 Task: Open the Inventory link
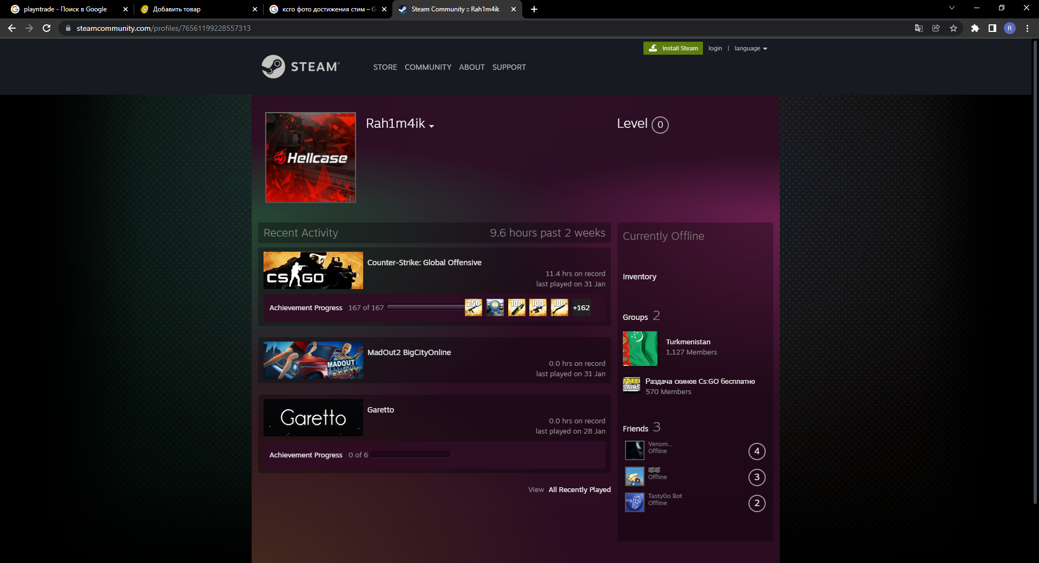click(639, 277)
